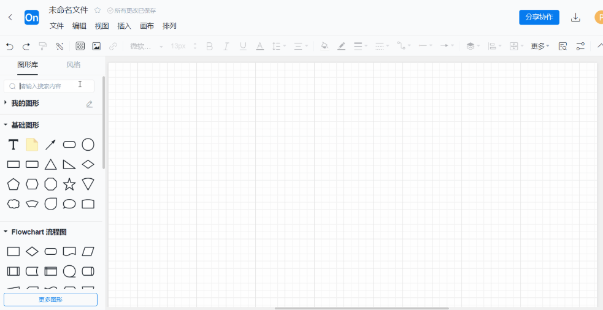The image size is (603, 310).
Task: Select the right triangle shape
Action: click(69, 164)
